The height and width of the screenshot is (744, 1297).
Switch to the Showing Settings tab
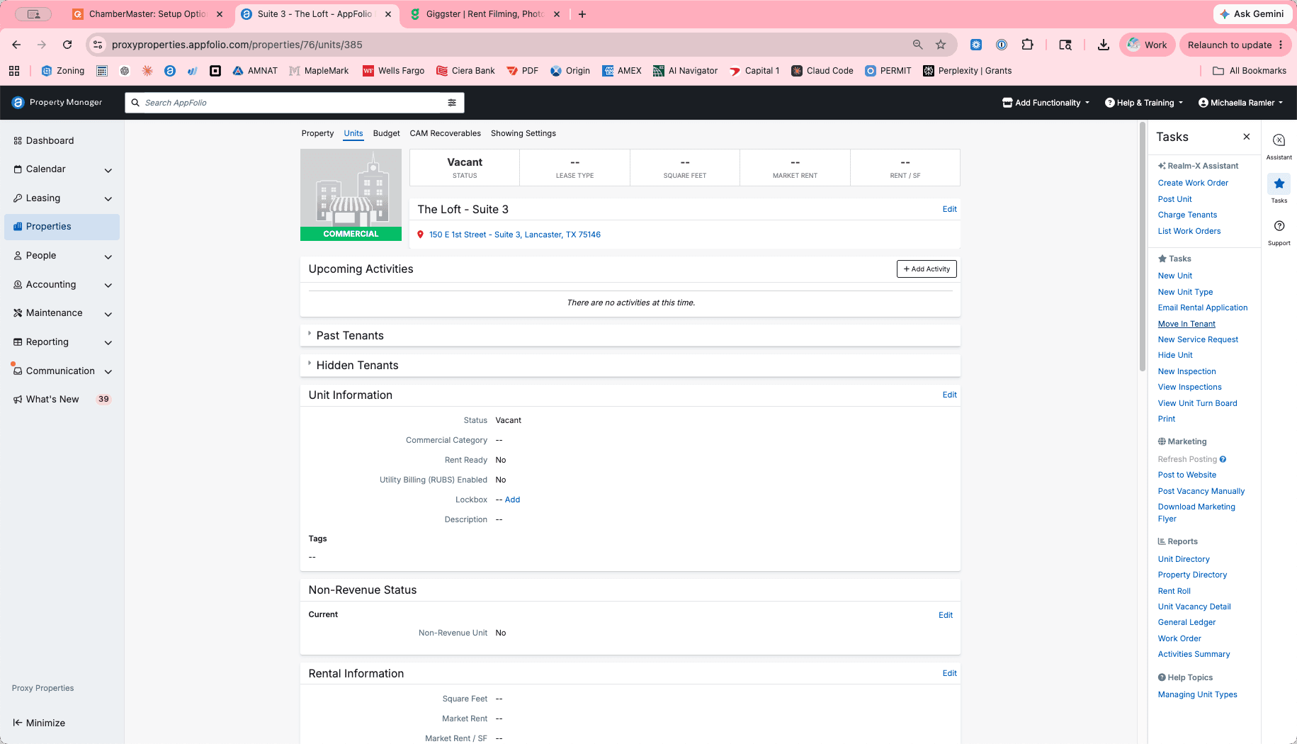[523, 133]
